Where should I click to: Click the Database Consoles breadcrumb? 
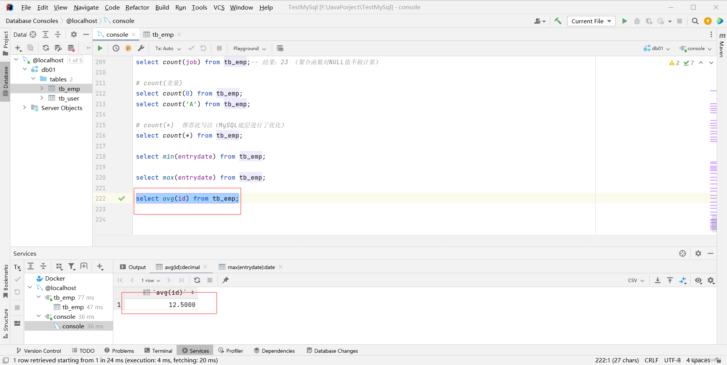point(32,21)
